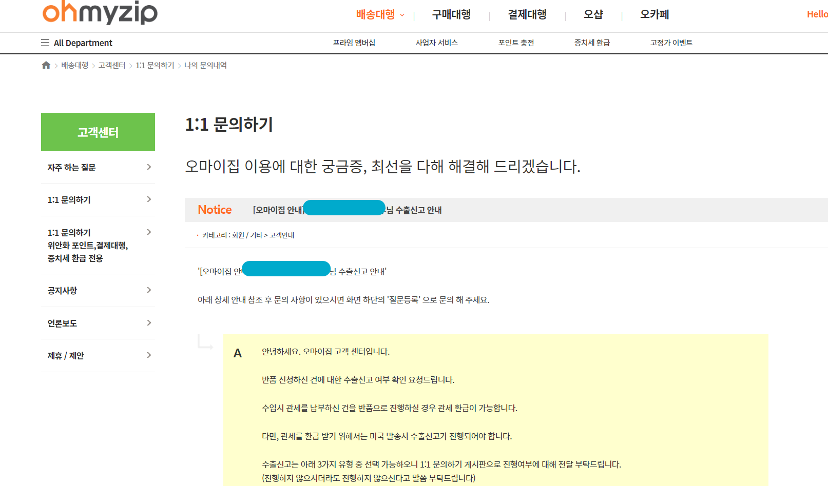Click 배송대행 in breadcrumb

click(75, 65)
